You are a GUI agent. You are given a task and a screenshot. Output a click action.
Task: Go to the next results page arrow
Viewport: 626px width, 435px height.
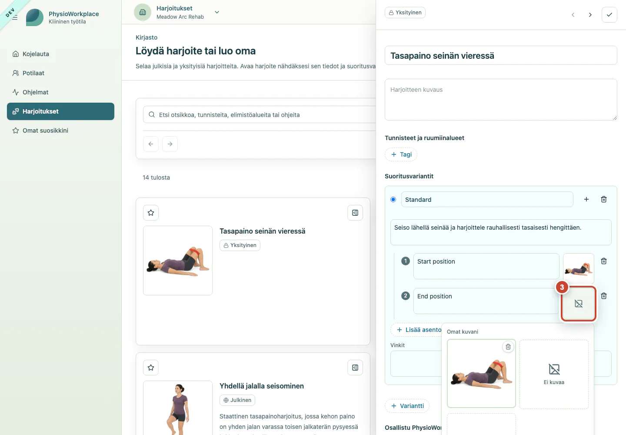tap(170, 144)
